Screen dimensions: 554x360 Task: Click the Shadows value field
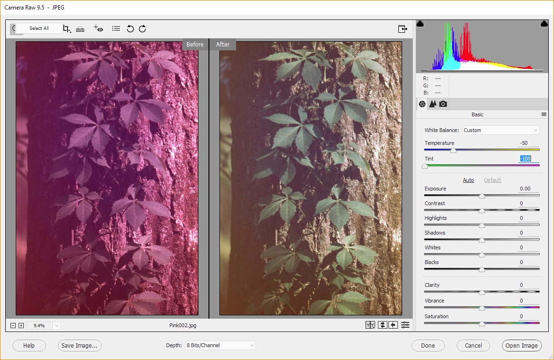point(529,233)
